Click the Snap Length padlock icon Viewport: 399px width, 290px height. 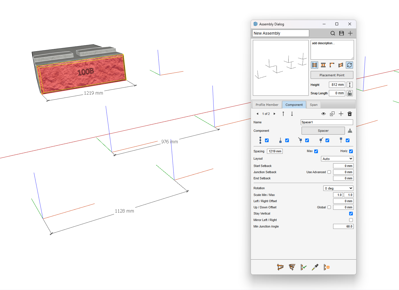click(349, 93)
